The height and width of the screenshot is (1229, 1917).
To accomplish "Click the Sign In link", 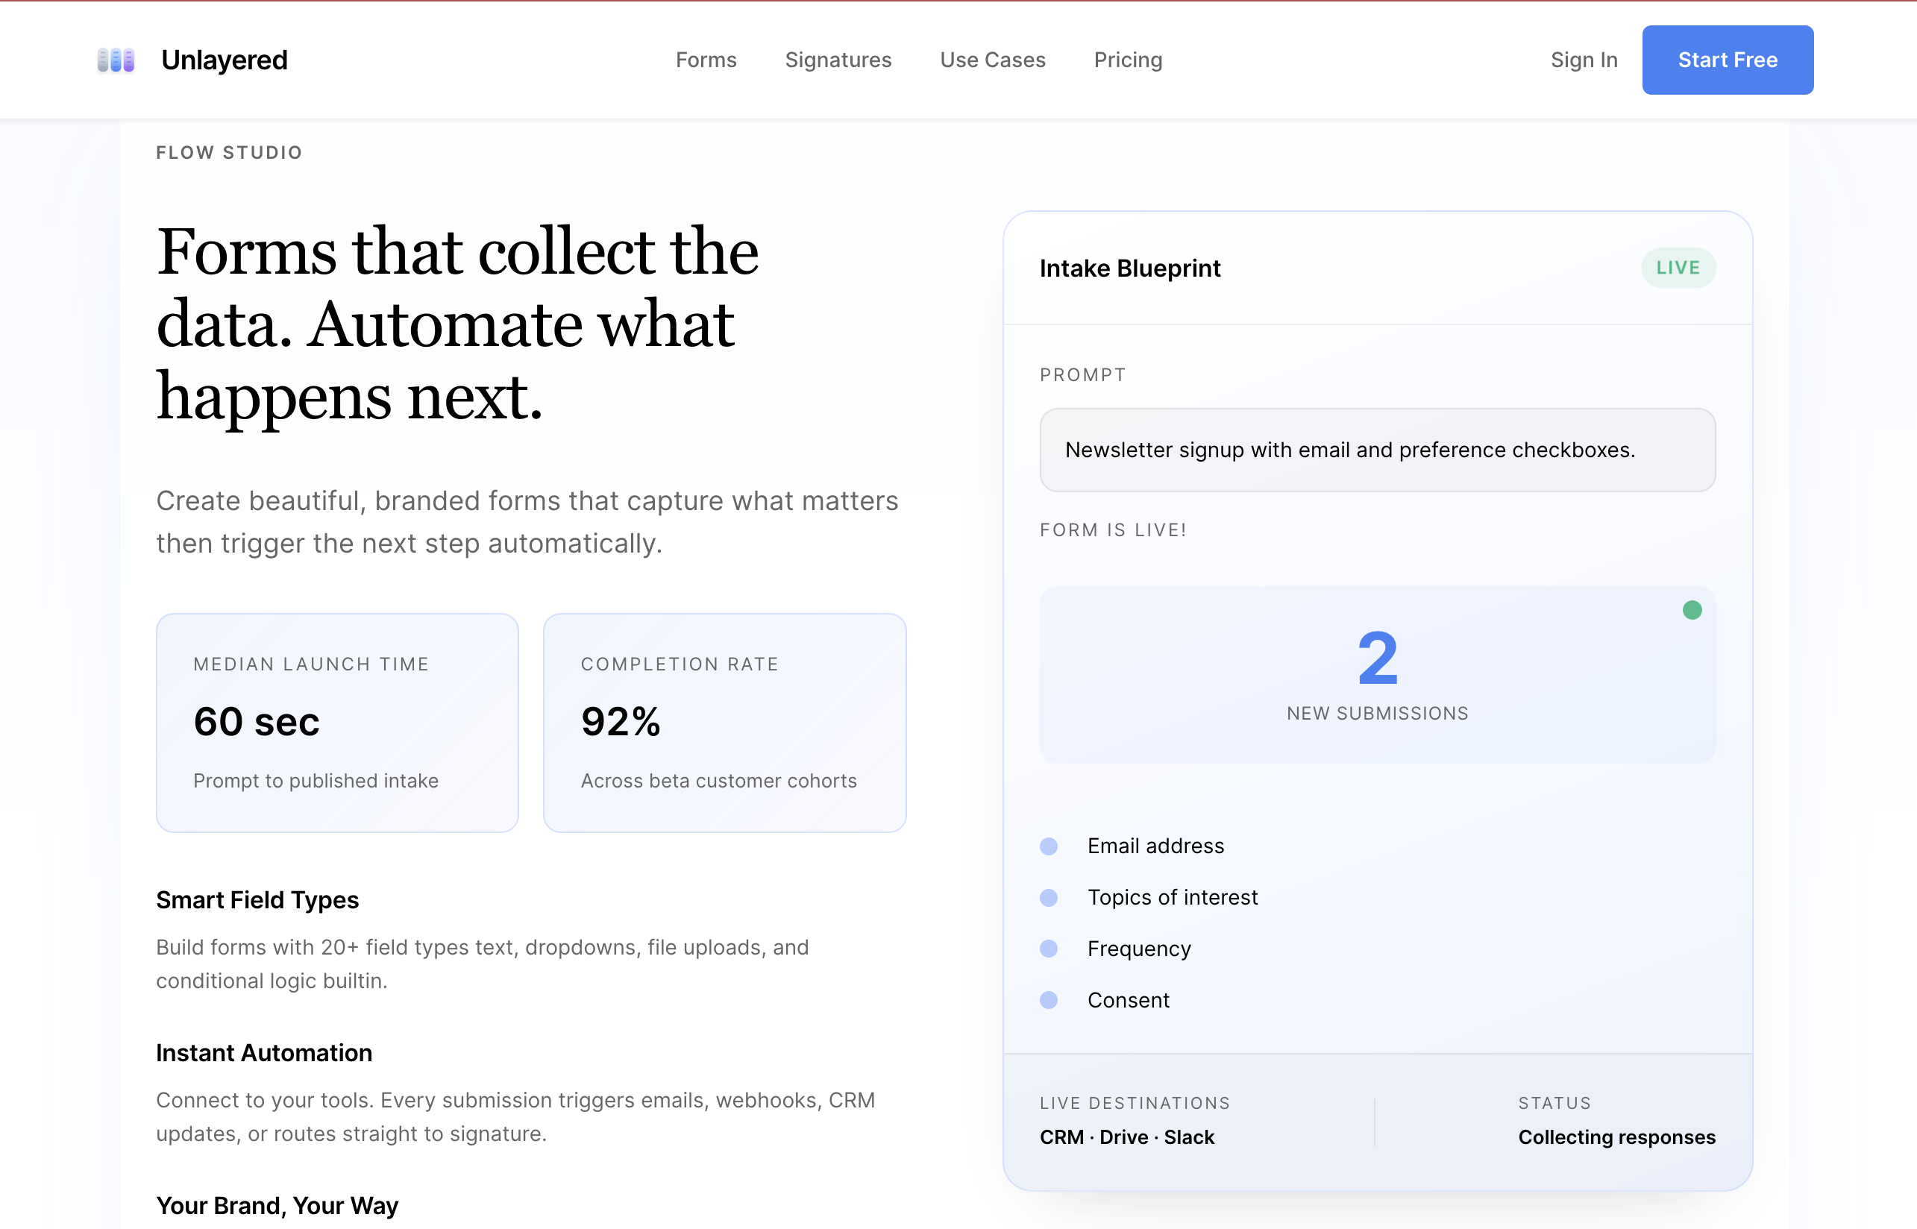I will (1584, 60).
